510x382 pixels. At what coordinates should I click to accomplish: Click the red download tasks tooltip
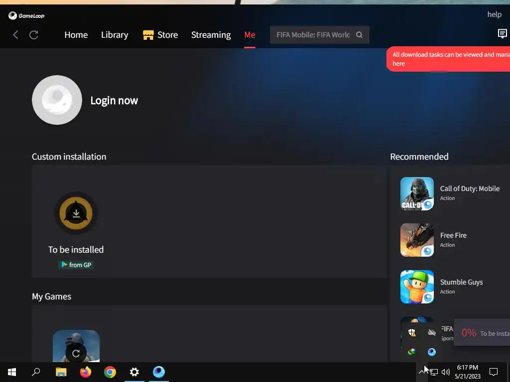[448, 59]
